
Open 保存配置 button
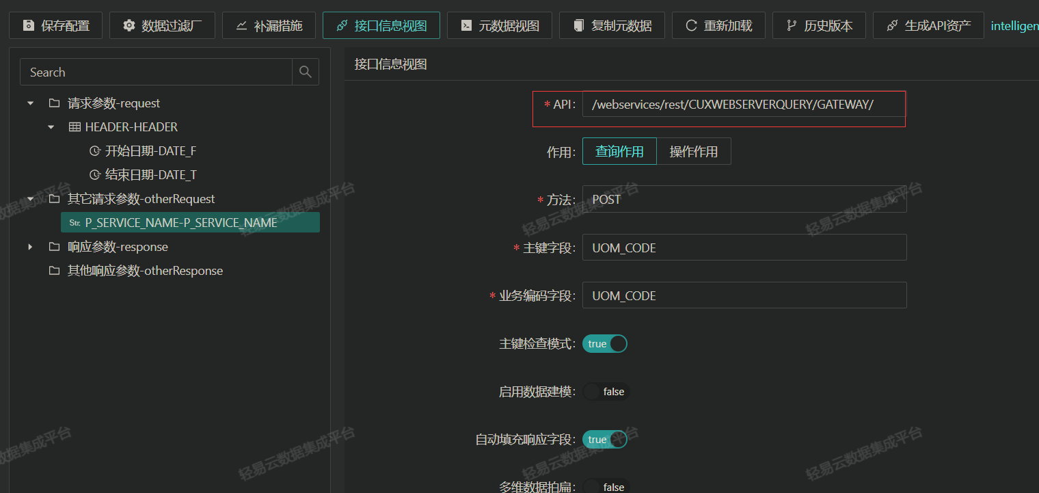(x=56, y=25)
